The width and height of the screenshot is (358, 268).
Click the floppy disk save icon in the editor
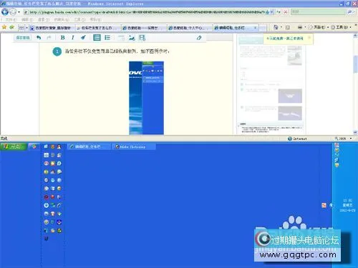point(142,38)
